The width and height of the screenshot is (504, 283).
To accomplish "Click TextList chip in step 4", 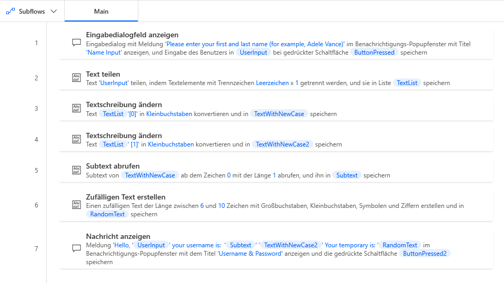I will coord(113,144).
